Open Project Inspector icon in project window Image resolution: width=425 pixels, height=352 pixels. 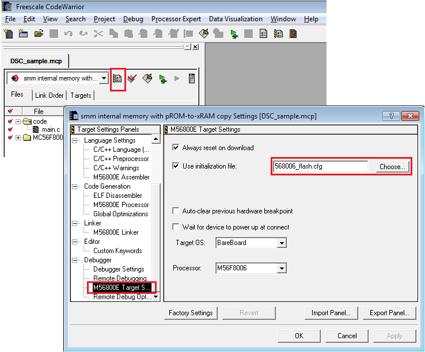[192, 79]
